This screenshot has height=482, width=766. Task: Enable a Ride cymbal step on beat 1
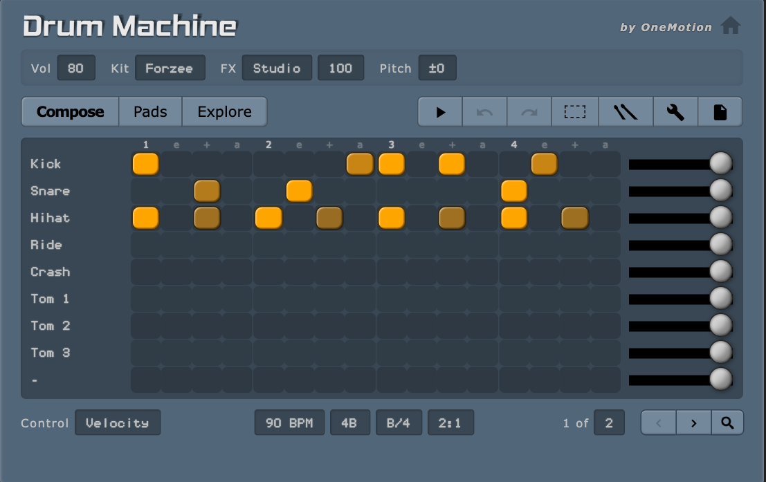pos(145,244)
